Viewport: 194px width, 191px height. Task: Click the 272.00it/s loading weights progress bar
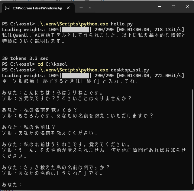(76, 76)
